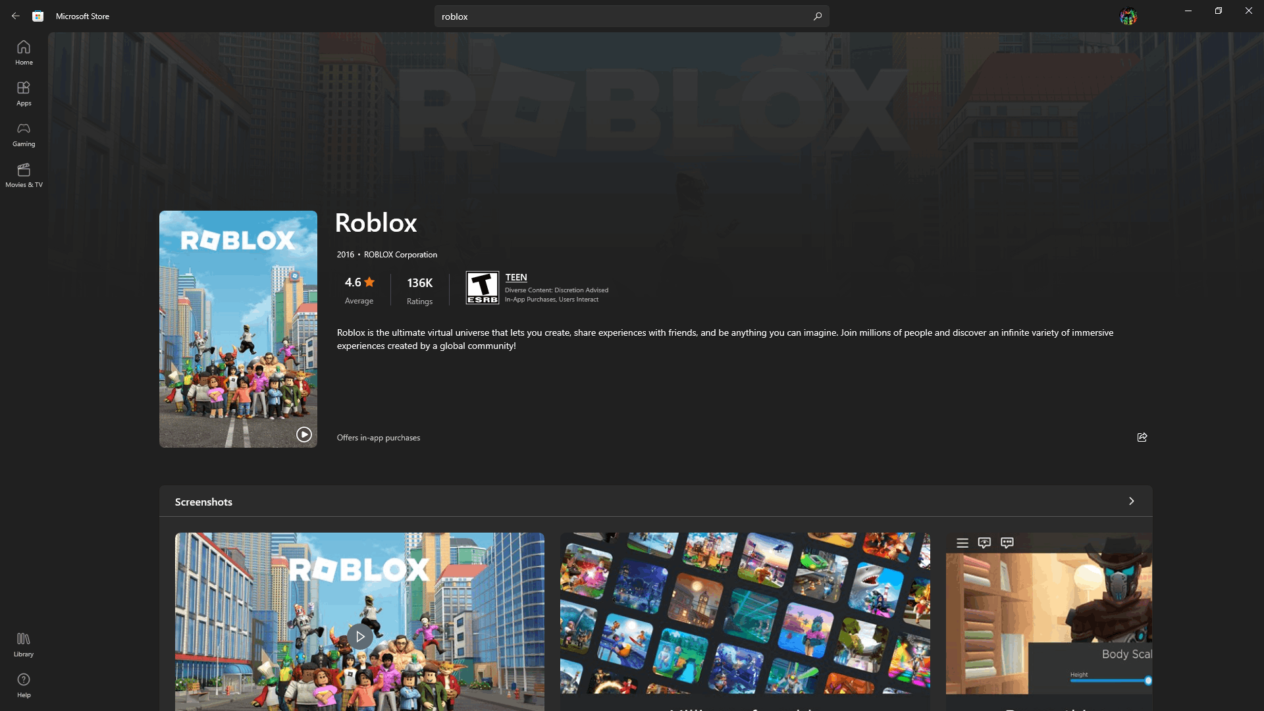Select the search input field
1264x711 pixels.
point(632,16)
